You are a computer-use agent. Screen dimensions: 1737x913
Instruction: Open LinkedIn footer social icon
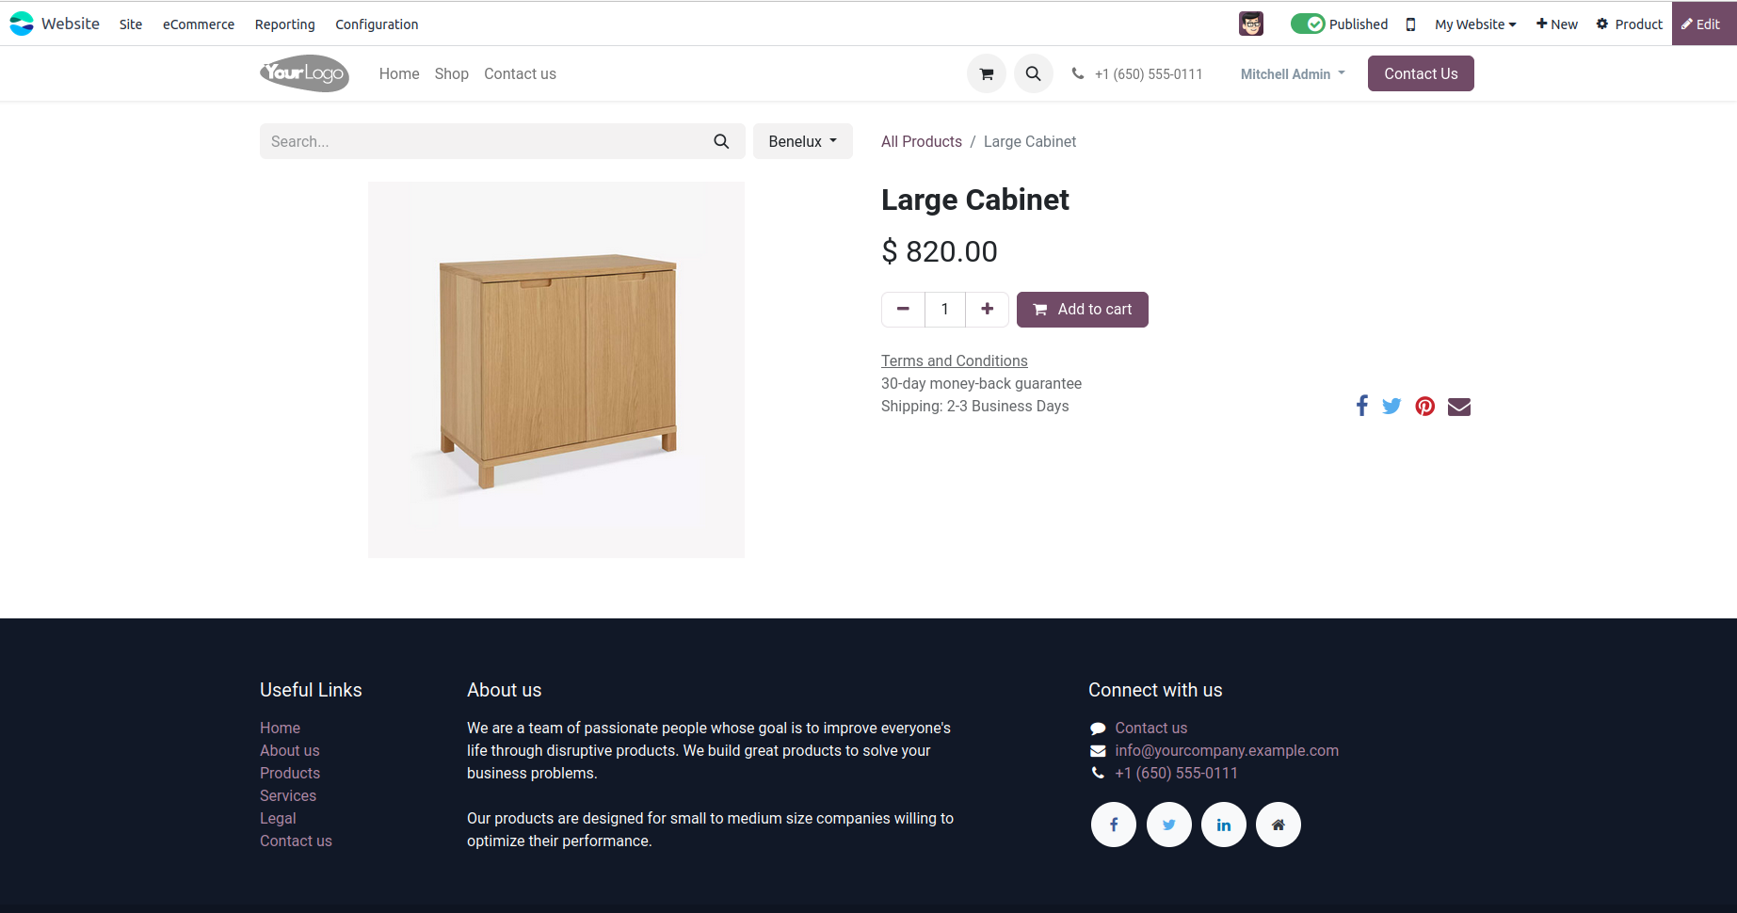click(x=1224, y=825)
